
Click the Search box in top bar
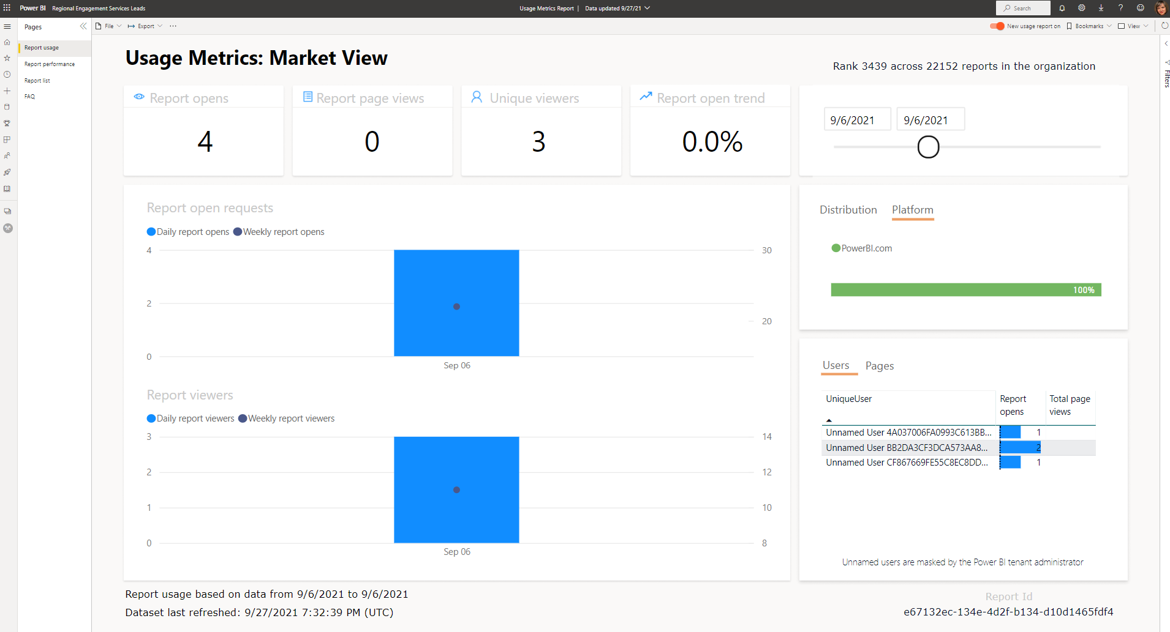pos(1023,8)
